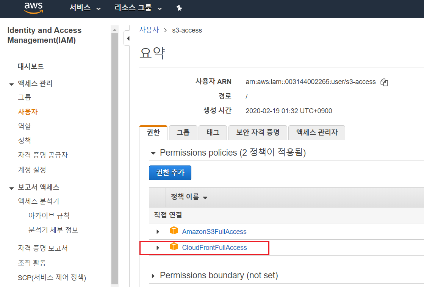Open the 서비스 dropdown menu
This screenshot has width=424, height=287.
(x=85, y=8)
